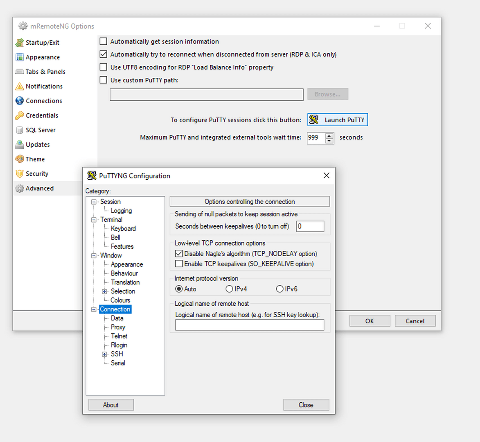Click the custom PuTTY path text field
Viewport: 480px width, 442px height.
pos(207,95)
